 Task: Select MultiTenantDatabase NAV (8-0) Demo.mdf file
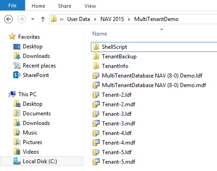[154, 85]
